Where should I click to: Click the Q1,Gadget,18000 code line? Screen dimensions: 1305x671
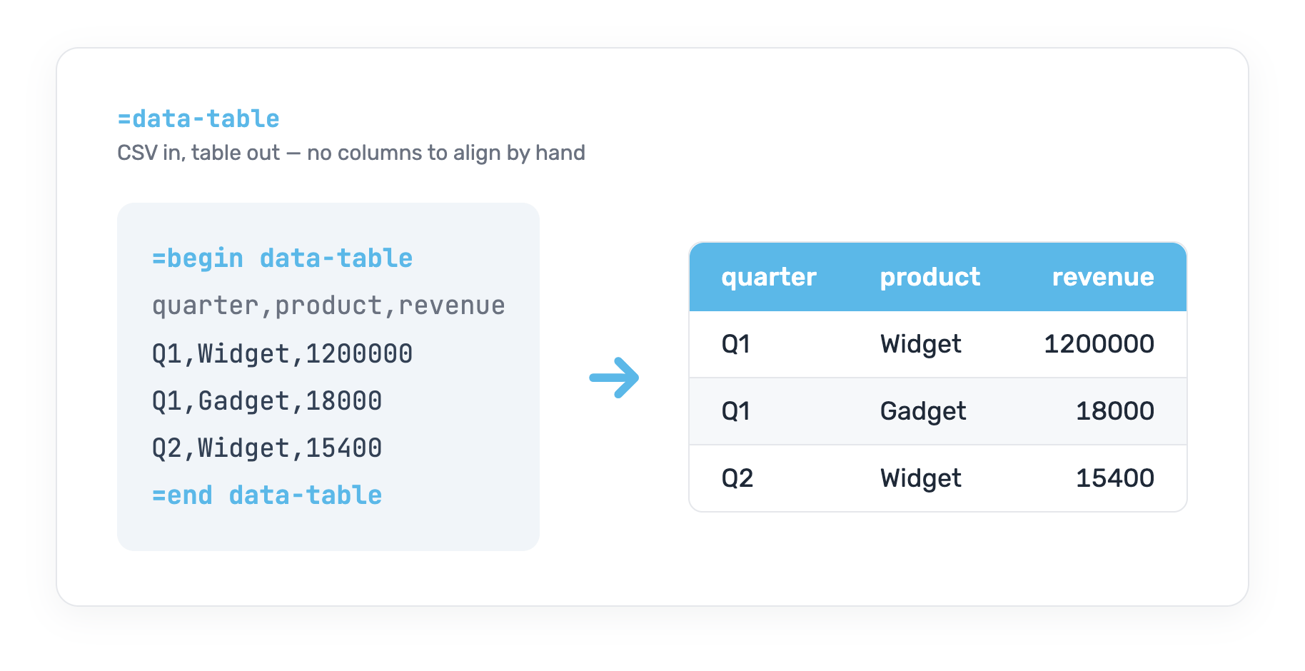(x=267, y=400)
